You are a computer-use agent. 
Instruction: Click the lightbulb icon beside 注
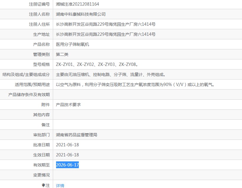(x=43, y=185)
